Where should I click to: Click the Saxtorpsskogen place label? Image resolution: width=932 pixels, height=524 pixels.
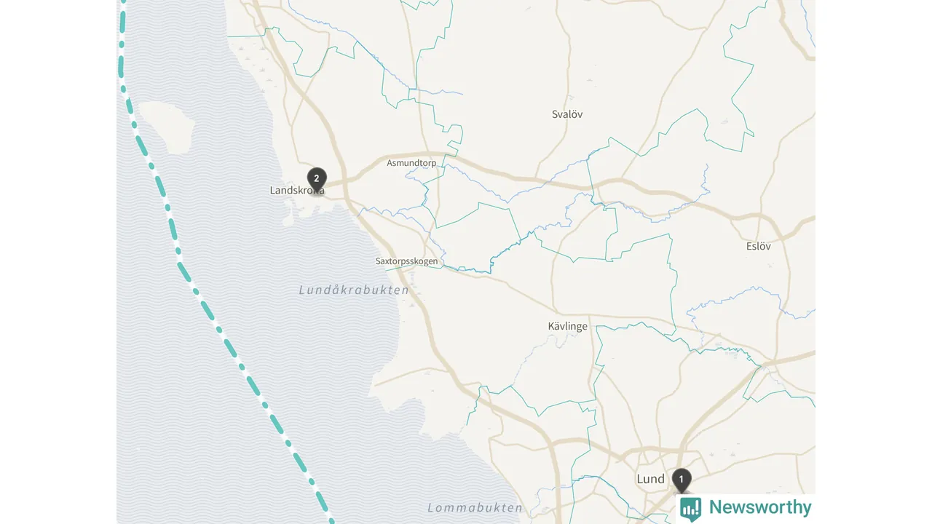tap(407, 261)
